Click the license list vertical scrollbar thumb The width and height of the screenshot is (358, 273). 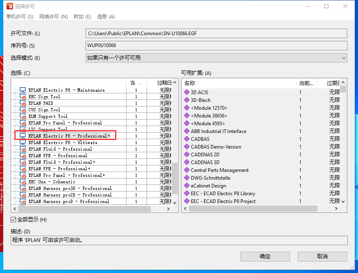[175, 178]
